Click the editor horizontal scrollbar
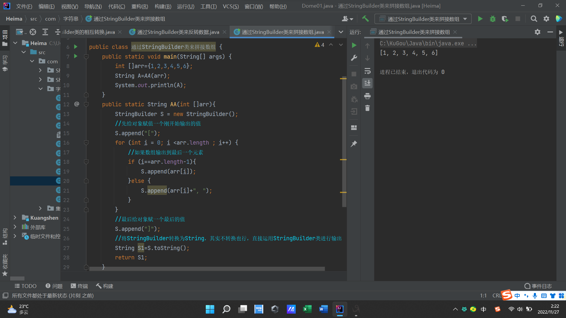 pos(206,269)
